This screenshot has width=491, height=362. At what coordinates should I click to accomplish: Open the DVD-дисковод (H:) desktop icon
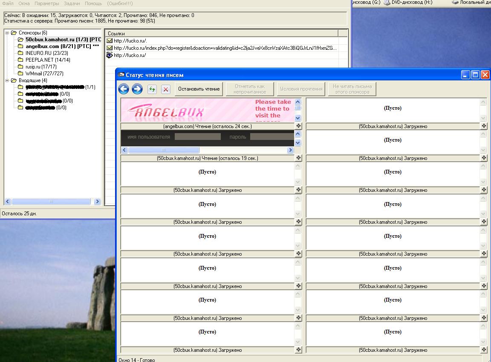tap(387, 3)
